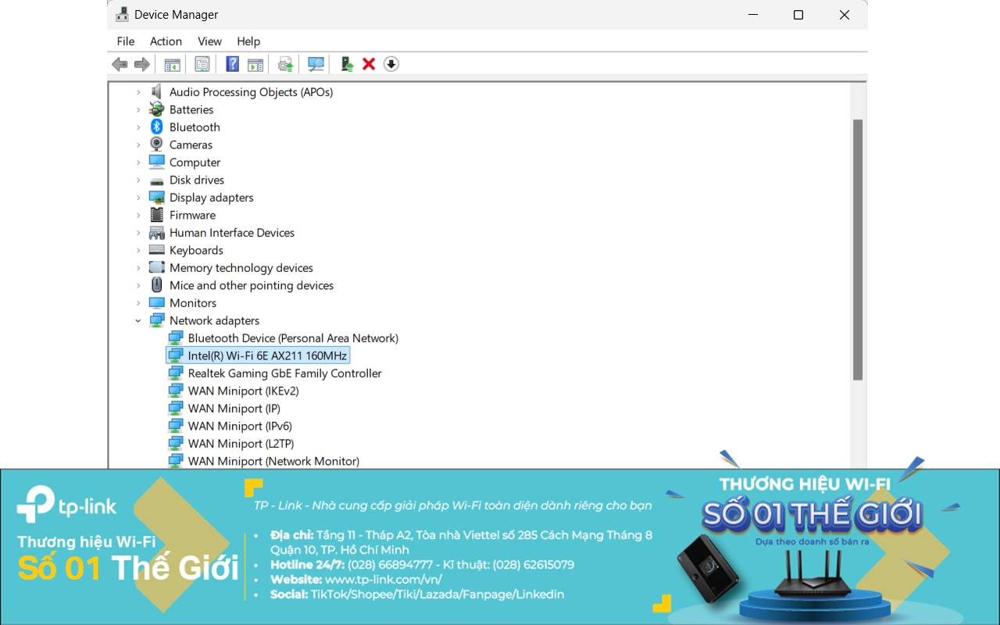Select WAN Miniport (IP) entry
1000x625 pixels.
(x=234, y=409)
